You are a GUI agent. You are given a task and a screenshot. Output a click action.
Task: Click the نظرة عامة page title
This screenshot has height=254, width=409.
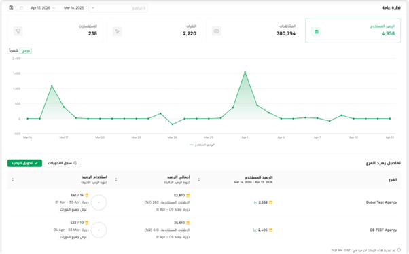[x=391, y=8]
